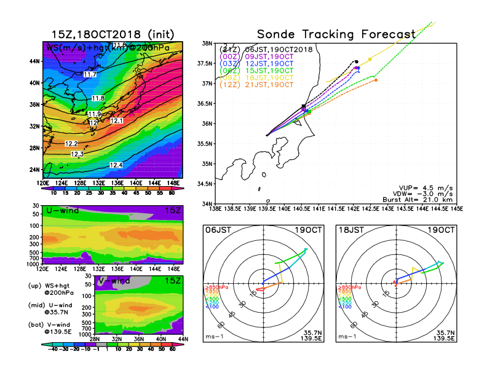Click the "38N" latitude label on the tracking map
The width and height of the screenshot is (487, 376).
pos(207,44)
